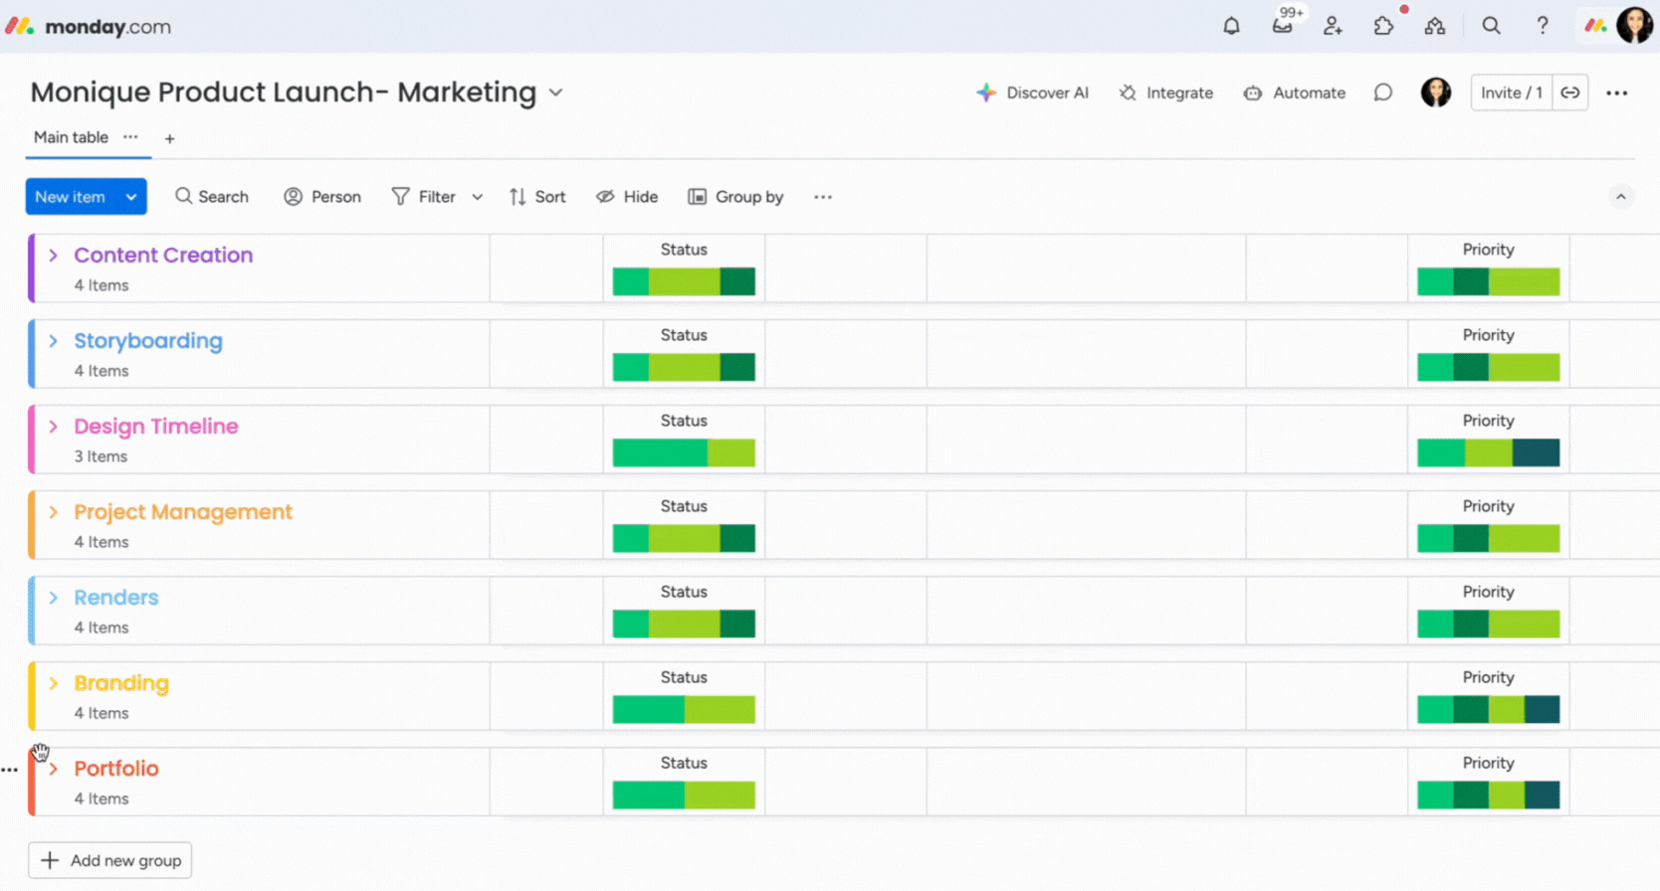
Task: Expand the Design Timeline group
Action: pos(54,427)
